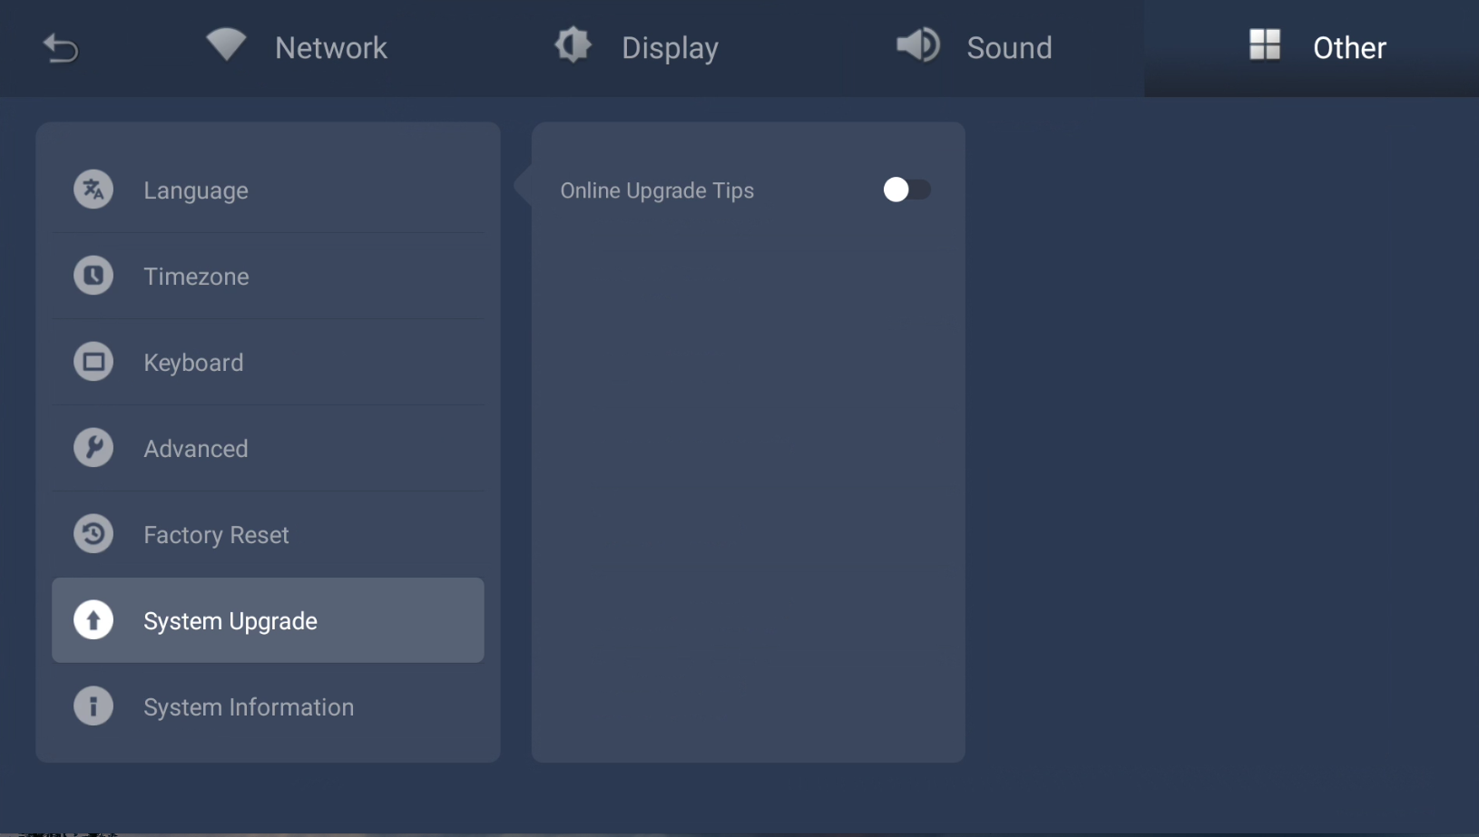1479x837 pixels.
Task: Enable the Online Upgrade Tips switch
Action: click(906, 190)
